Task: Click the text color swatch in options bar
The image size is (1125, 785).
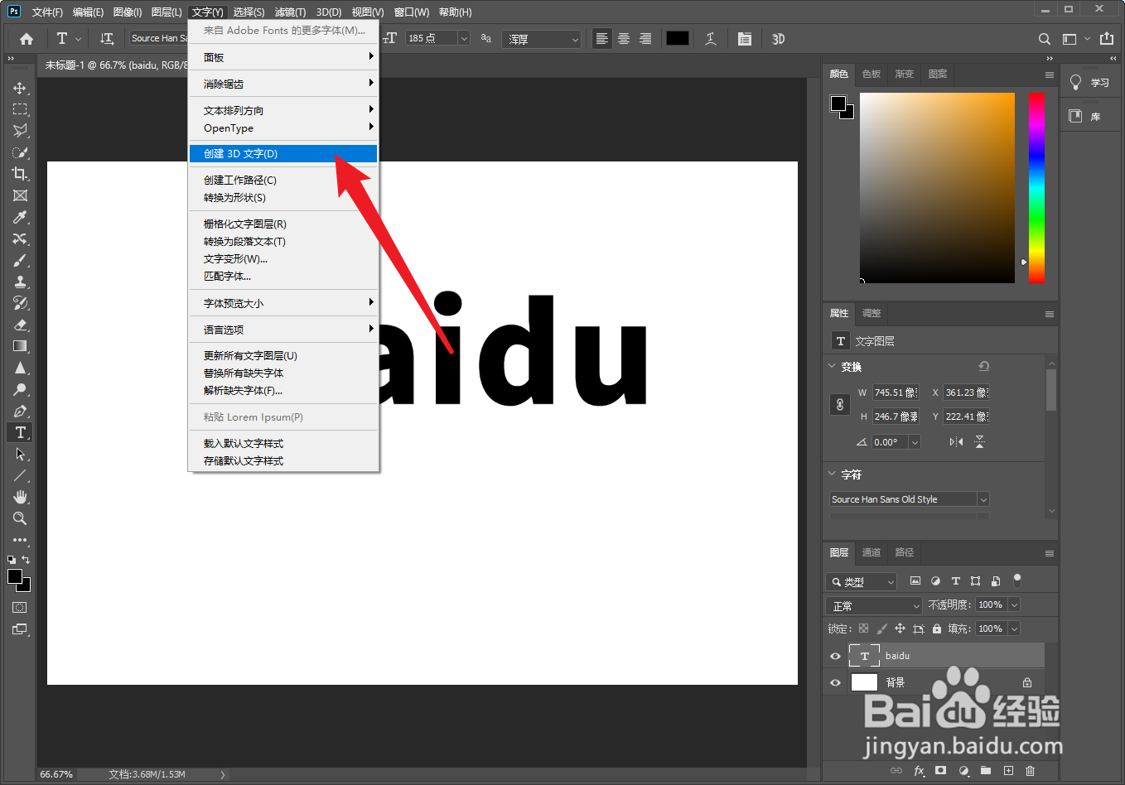Action: tap(676, 38)
